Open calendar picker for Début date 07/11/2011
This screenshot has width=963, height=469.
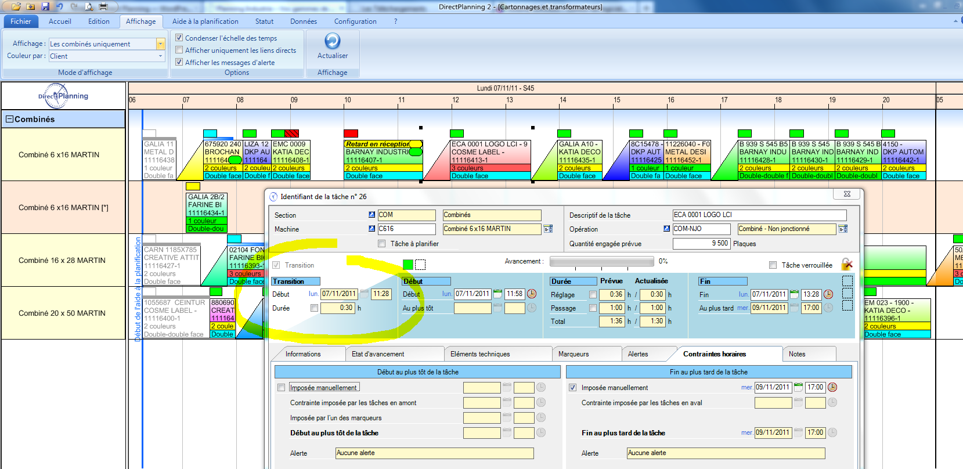click(x=497, y=294)
